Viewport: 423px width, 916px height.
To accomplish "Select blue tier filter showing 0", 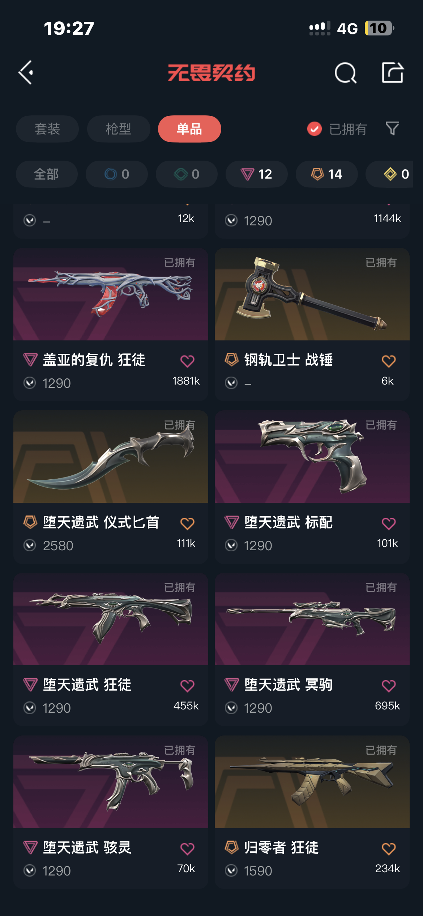I will (x=116, y=174).
